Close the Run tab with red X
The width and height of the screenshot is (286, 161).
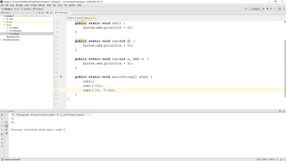coord(2,143)
